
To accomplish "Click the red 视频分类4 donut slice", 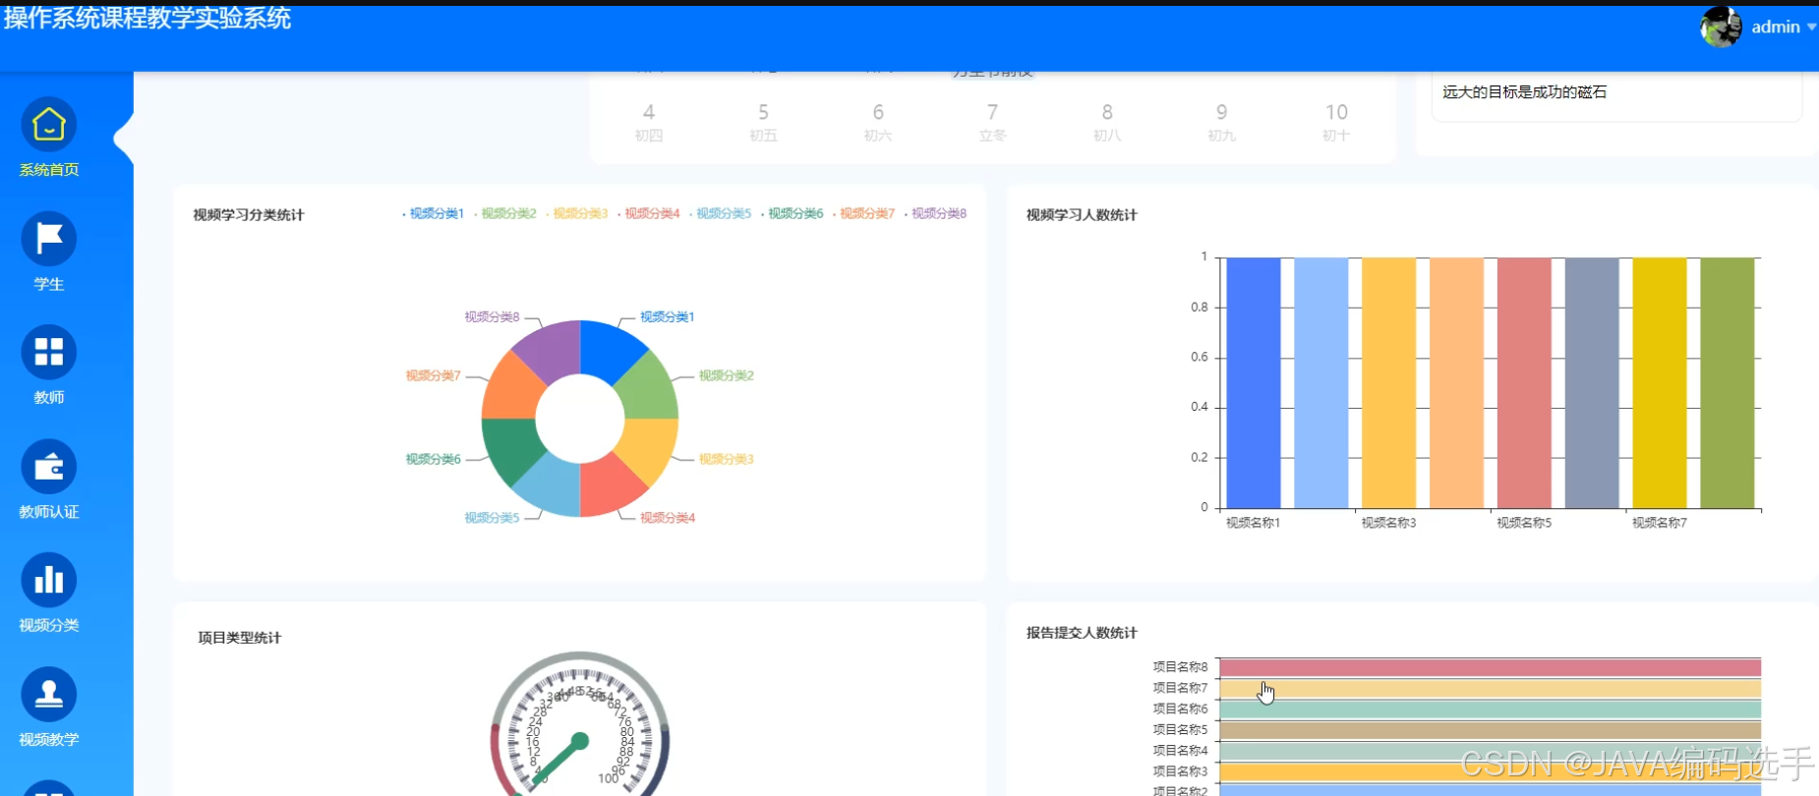I will pos(608,487).
